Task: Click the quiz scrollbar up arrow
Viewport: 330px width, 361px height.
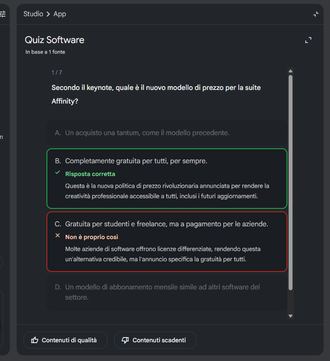Action: point(291,71)
